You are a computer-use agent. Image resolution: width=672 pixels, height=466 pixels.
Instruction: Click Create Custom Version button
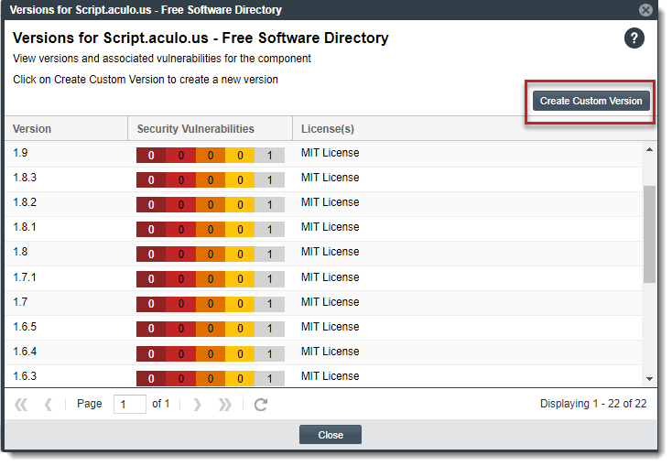591,101
